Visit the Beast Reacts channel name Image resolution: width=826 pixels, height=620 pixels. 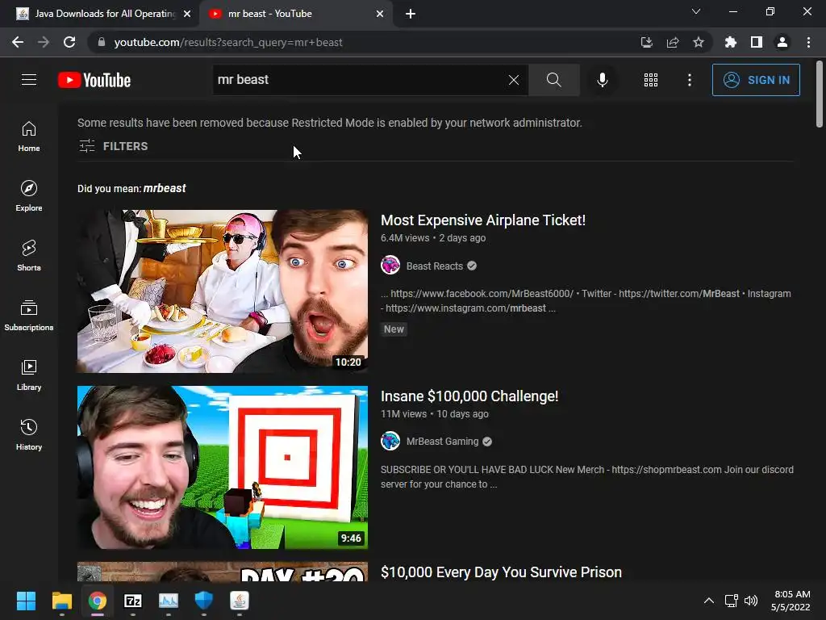pyautogui.click(x=435, y=266)
